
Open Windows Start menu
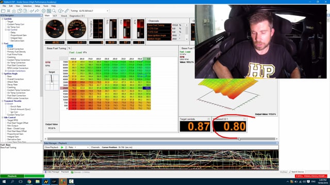(4, 181)
